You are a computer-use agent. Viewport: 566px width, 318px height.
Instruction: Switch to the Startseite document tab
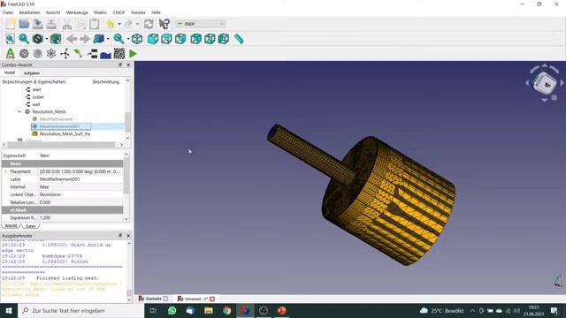tap(153, 299)
